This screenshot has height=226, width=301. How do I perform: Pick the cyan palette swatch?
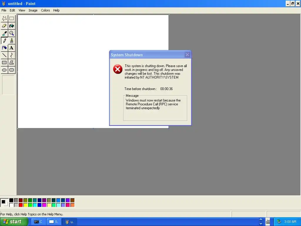[x=35, y=205]
